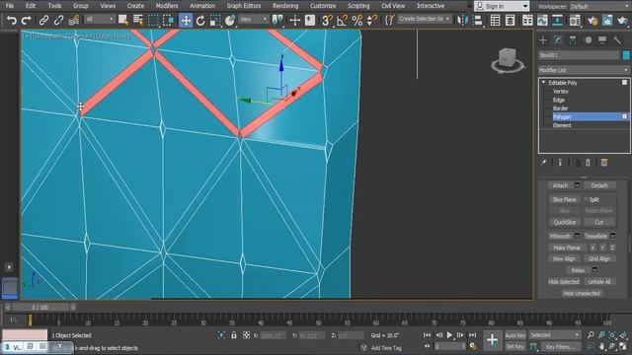Switch to the Utilities panel tab
632x355 pixels.
tap(617, 39)
